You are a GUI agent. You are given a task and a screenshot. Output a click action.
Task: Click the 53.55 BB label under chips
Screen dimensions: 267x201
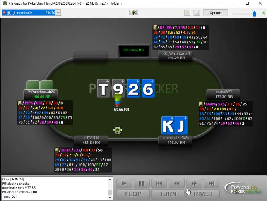122,110
